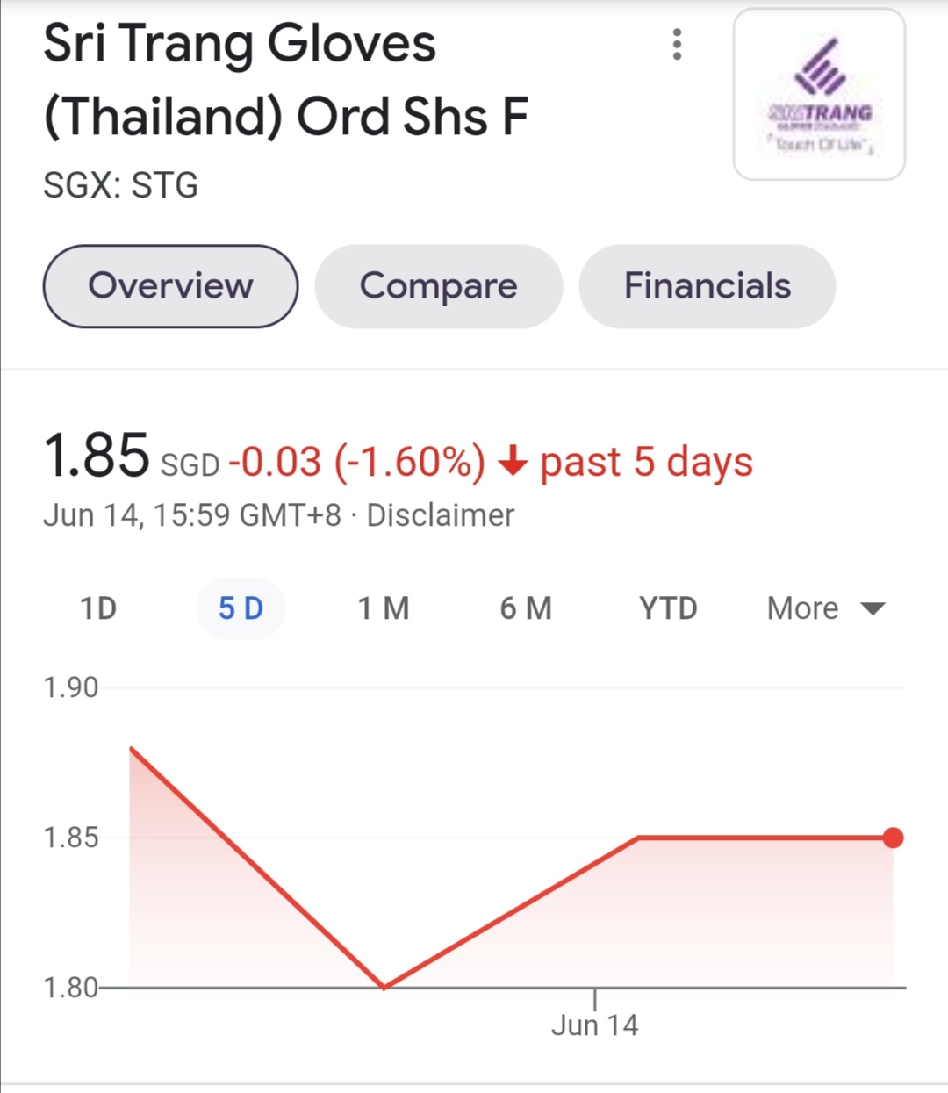Image resolution: width=948 pixels, height=1093 pixels.
Task: Switch chart to 1 M range
Action: 384,608
